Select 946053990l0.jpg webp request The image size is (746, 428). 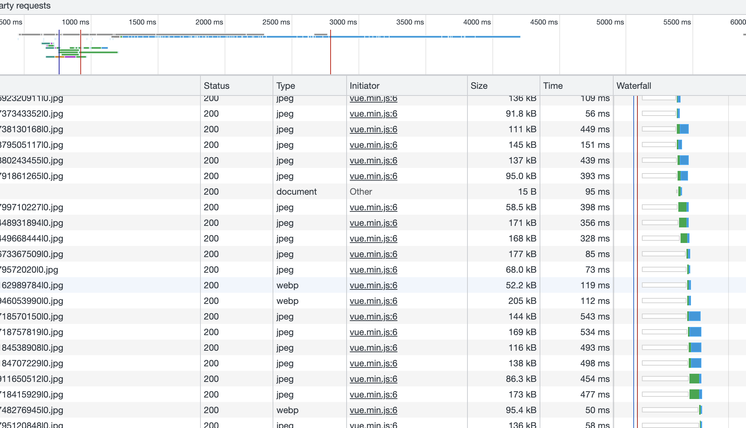coord(32,301)
